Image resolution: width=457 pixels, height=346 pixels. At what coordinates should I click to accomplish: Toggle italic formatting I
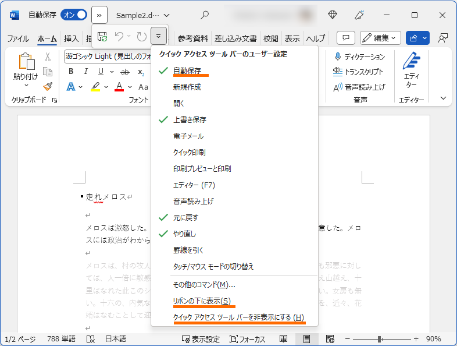click(85, 72)
